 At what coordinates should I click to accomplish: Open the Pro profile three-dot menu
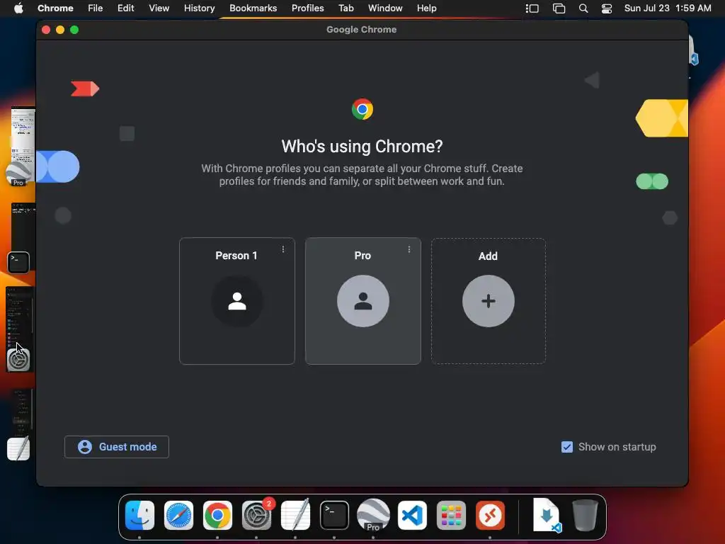click(409, 249)
